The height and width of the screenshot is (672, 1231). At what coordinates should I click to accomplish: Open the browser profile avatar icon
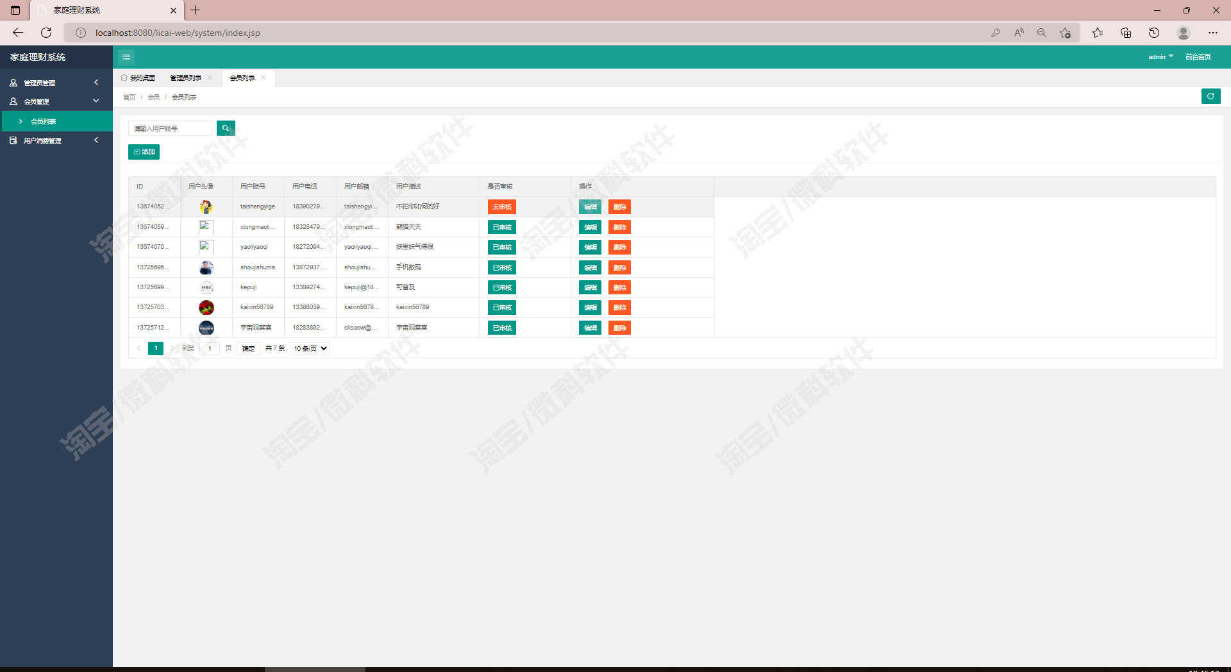[x=1184, y=33]
